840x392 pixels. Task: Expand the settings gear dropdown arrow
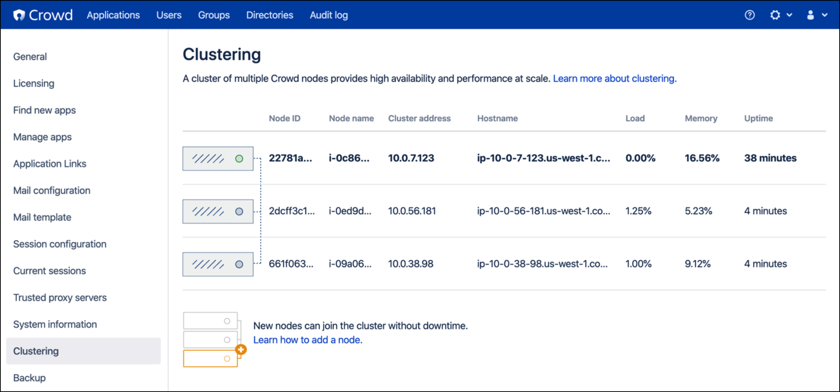[789, 15]
